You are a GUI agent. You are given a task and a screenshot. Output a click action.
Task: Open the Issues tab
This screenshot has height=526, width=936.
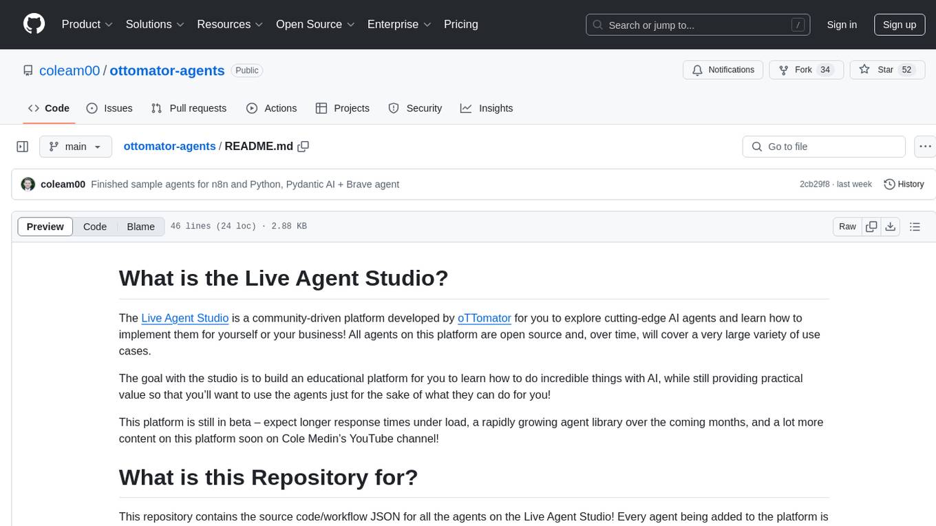(x=109, y=108)
